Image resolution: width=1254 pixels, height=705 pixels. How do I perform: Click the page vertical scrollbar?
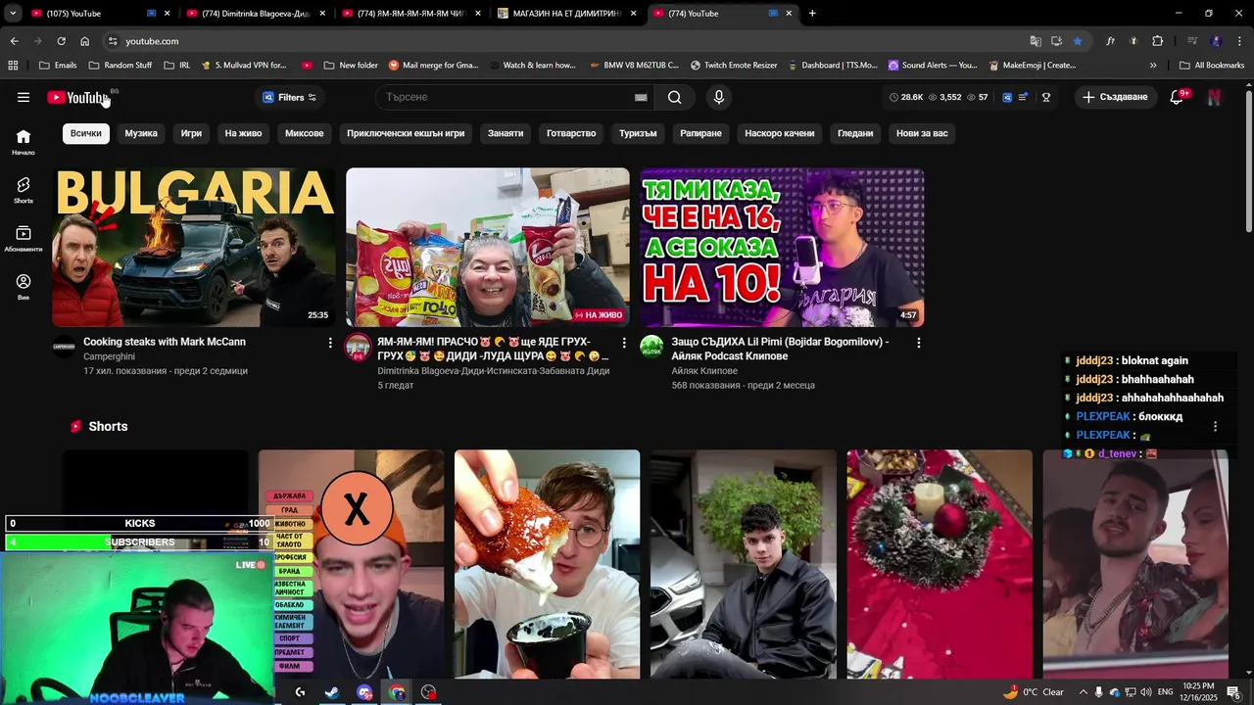pos(1248,162)
